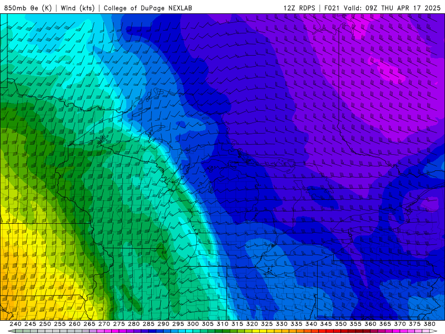Click the 310 value on the color scale

pyautogui.click(x=222, y=324)
